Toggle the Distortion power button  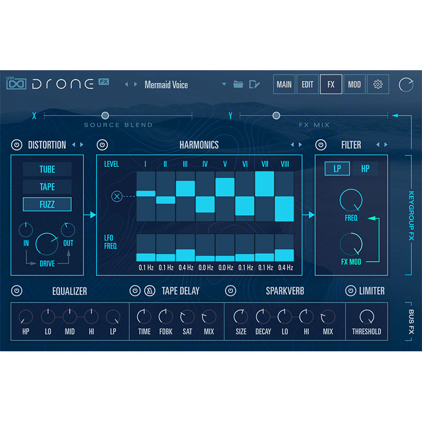[17, 145]
